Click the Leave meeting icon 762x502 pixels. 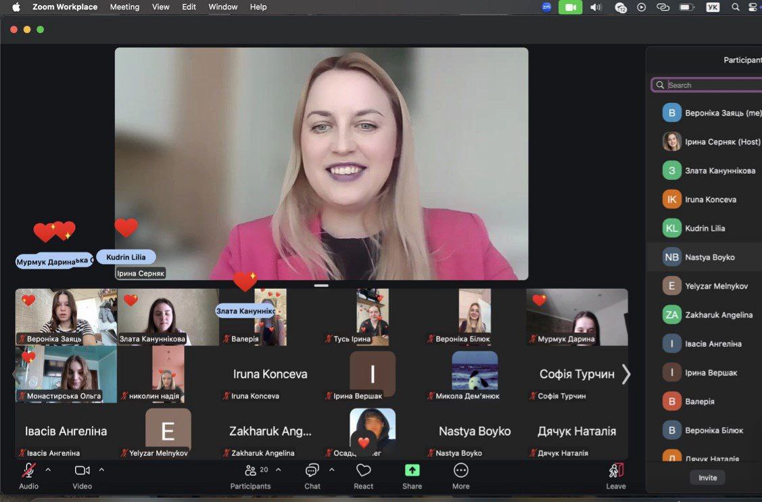point(615,471)
